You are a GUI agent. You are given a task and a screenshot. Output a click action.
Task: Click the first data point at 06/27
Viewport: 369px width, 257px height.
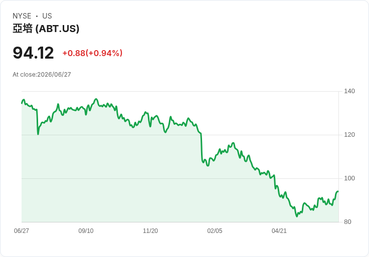click(22, 103)
